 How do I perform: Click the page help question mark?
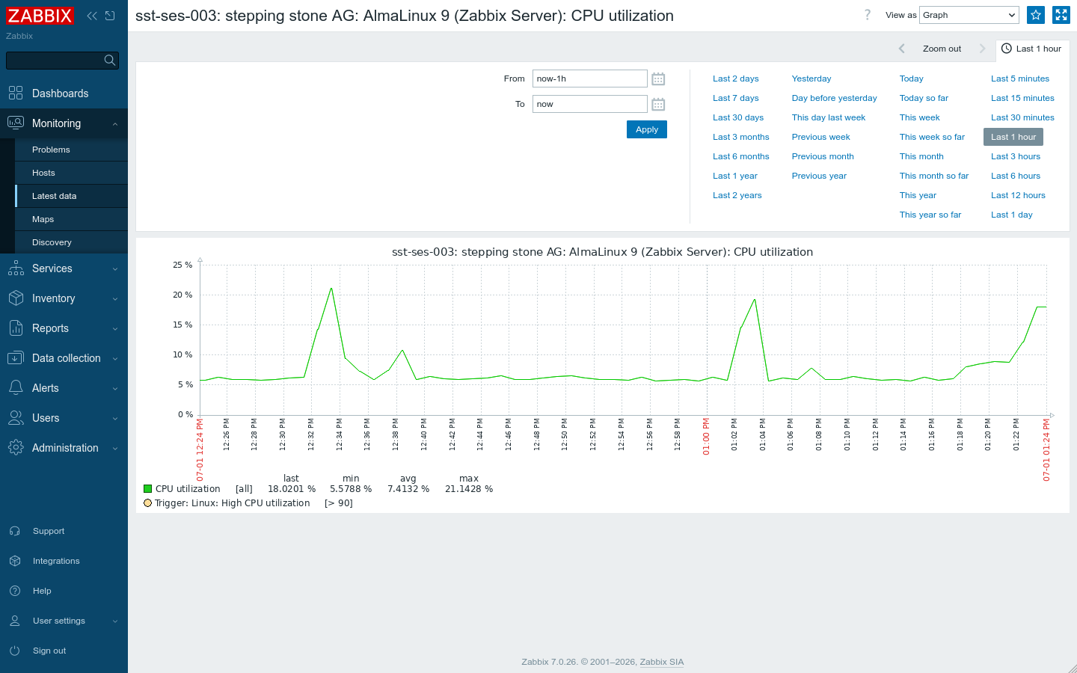click(868, 15)
